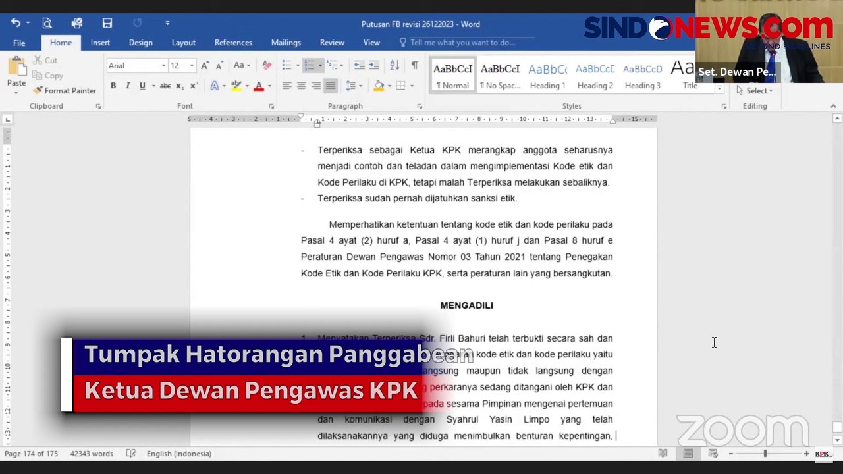Screen dimensions: 843x474
Task: Click the Bullets list icon
Action: point(286,65)
